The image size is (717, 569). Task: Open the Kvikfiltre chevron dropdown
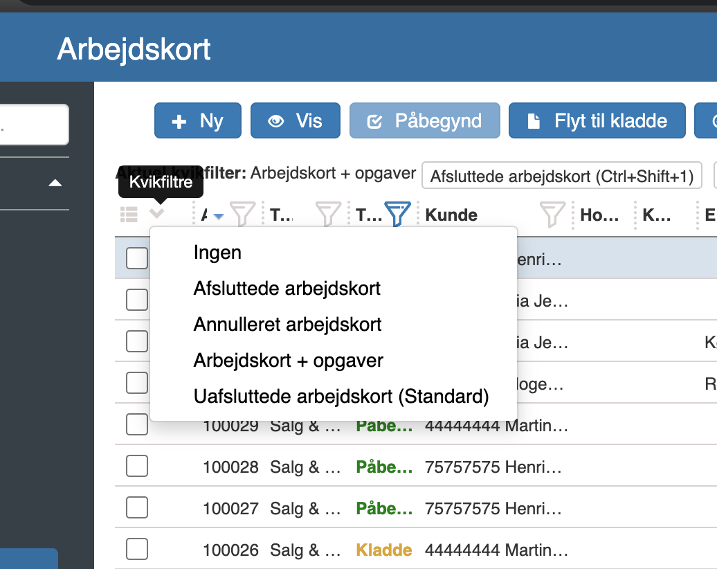coord(157,213)
